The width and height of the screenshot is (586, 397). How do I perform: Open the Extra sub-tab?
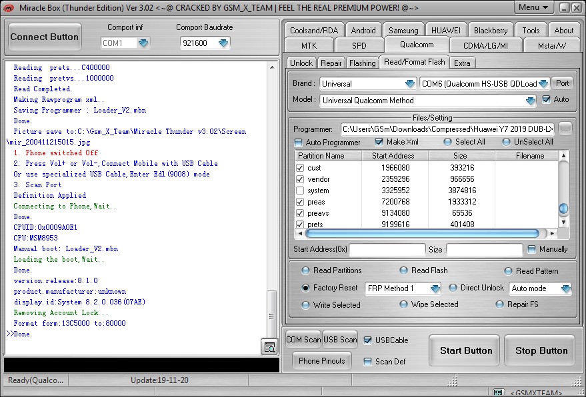click(462, 63)
